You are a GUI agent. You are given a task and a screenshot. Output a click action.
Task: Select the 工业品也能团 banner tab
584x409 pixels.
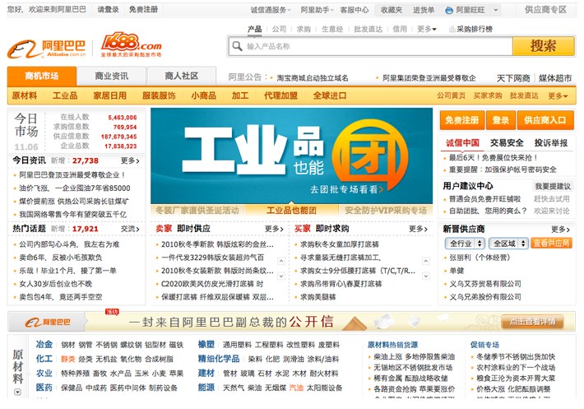[x=292, y=211]
